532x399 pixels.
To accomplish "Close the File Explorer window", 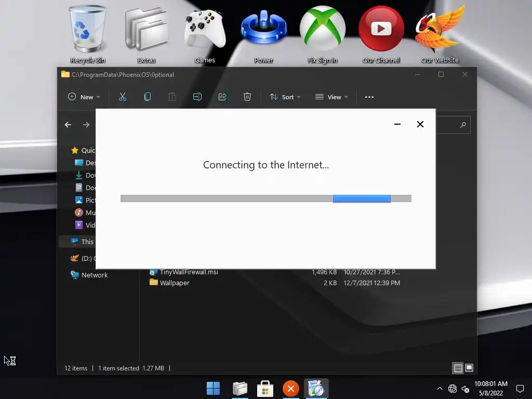I will click(x=465, y=74).
